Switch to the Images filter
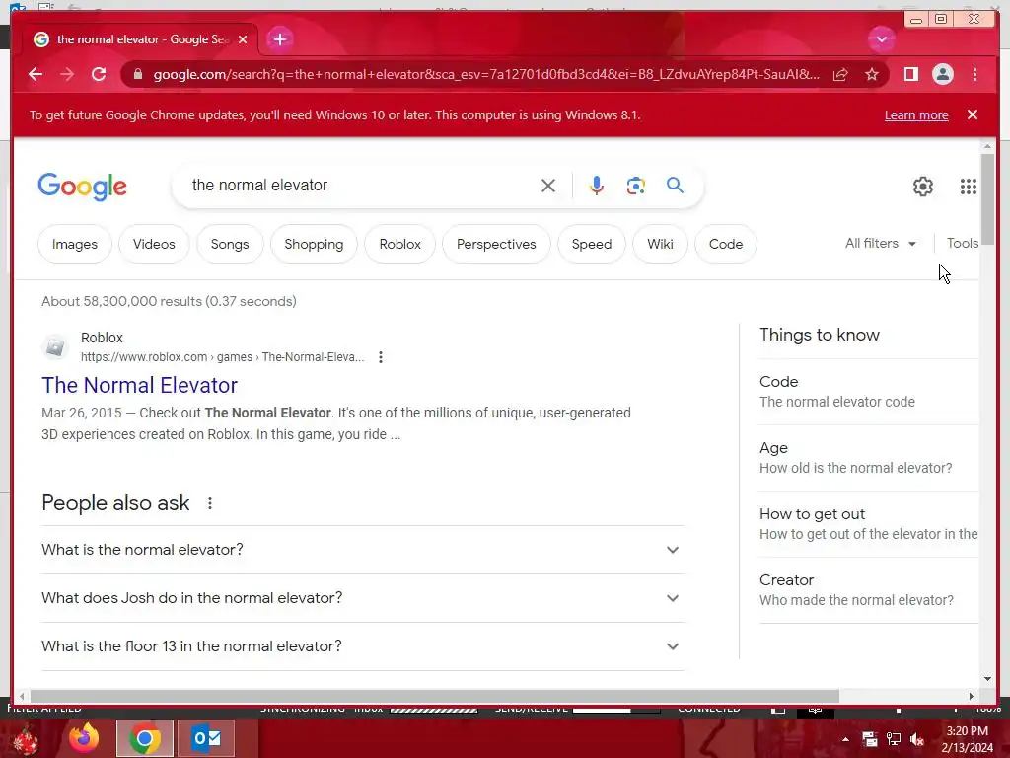1010x758 pixels. (x=75, y=244)
